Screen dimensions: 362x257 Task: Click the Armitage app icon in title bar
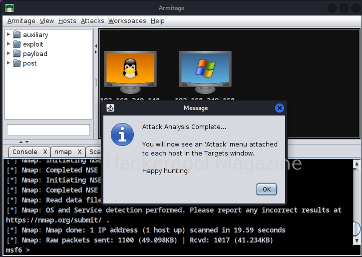(x=9, y=8)
